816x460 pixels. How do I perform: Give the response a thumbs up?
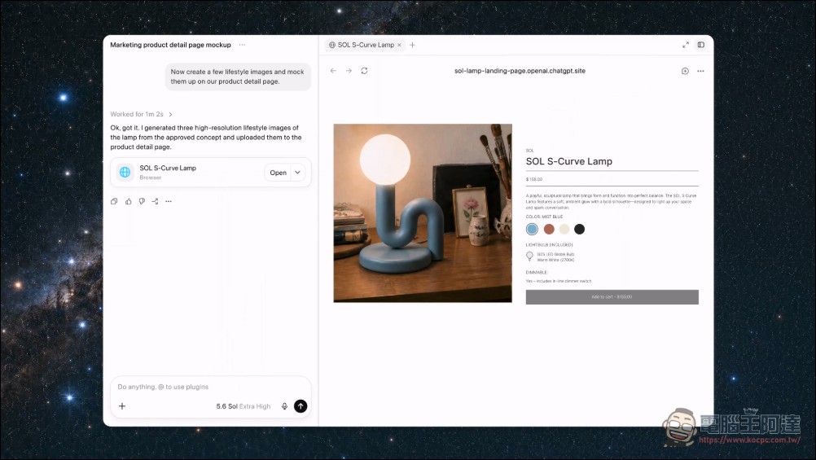click(128, 201)
